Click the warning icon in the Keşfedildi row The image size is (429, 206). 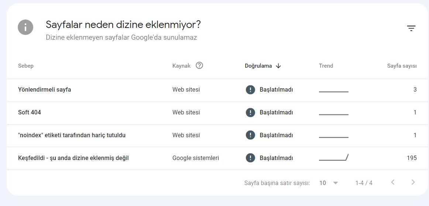click(x=250, y=158)
